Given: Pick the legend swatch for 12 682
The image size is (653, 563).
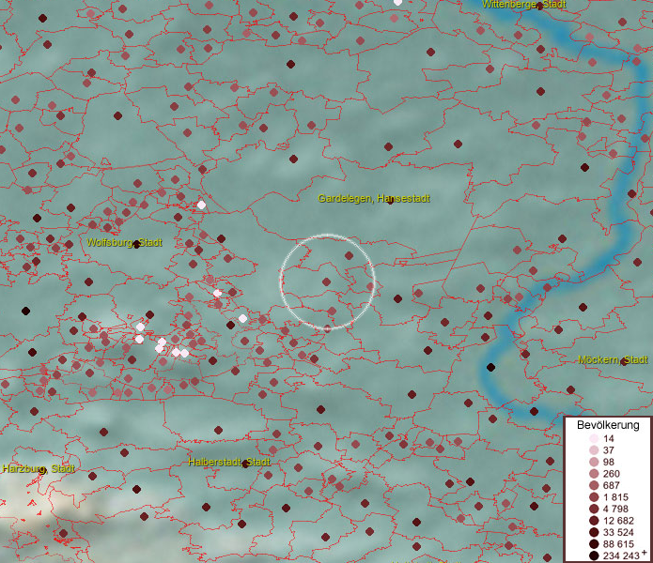Looking at the screenshot, I should [595, 521].
